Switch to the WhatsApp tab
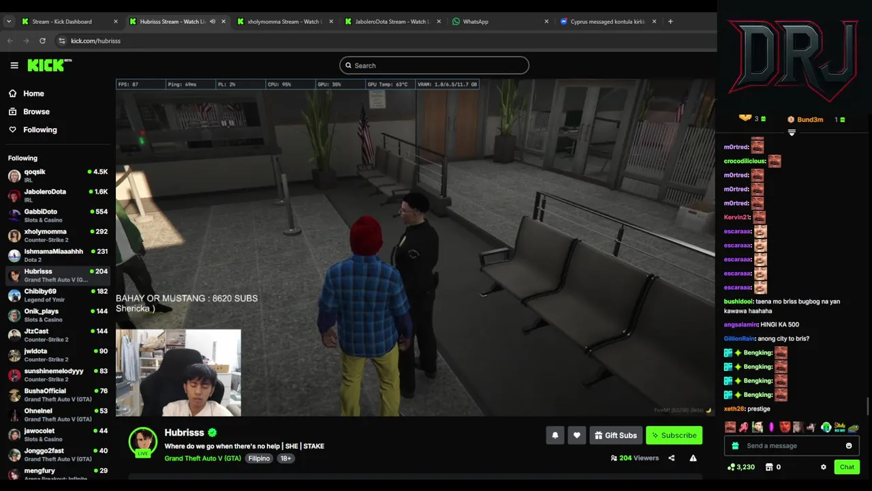The width and height of the screenshot is (872, 491). coord(500,21)
